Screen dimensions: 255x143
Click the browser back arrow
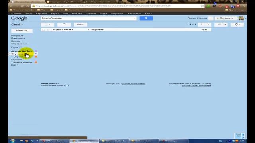tap(11, 6)
